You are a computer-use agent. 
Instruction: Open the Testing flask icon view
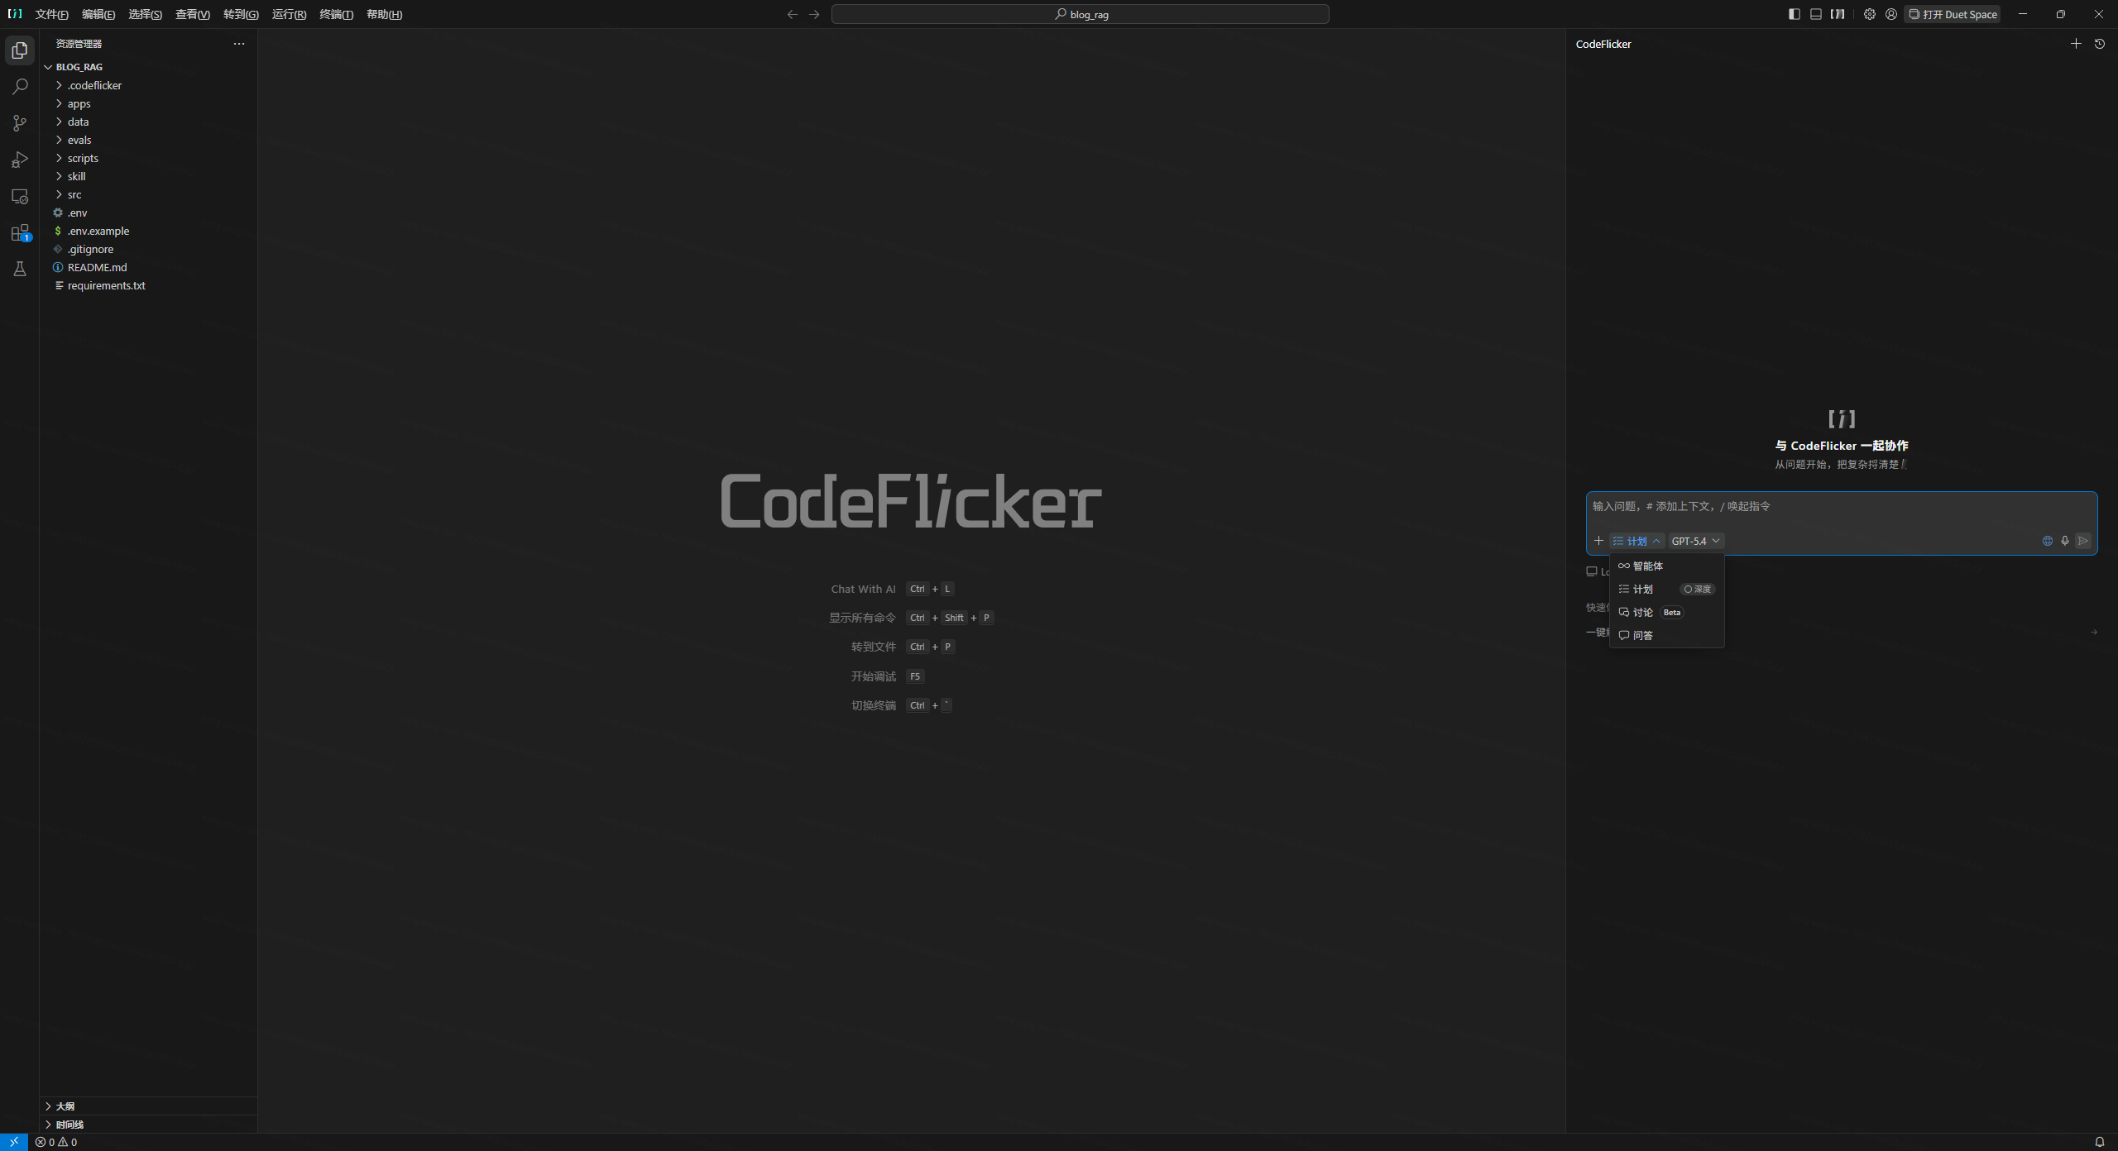coord(20,269)
